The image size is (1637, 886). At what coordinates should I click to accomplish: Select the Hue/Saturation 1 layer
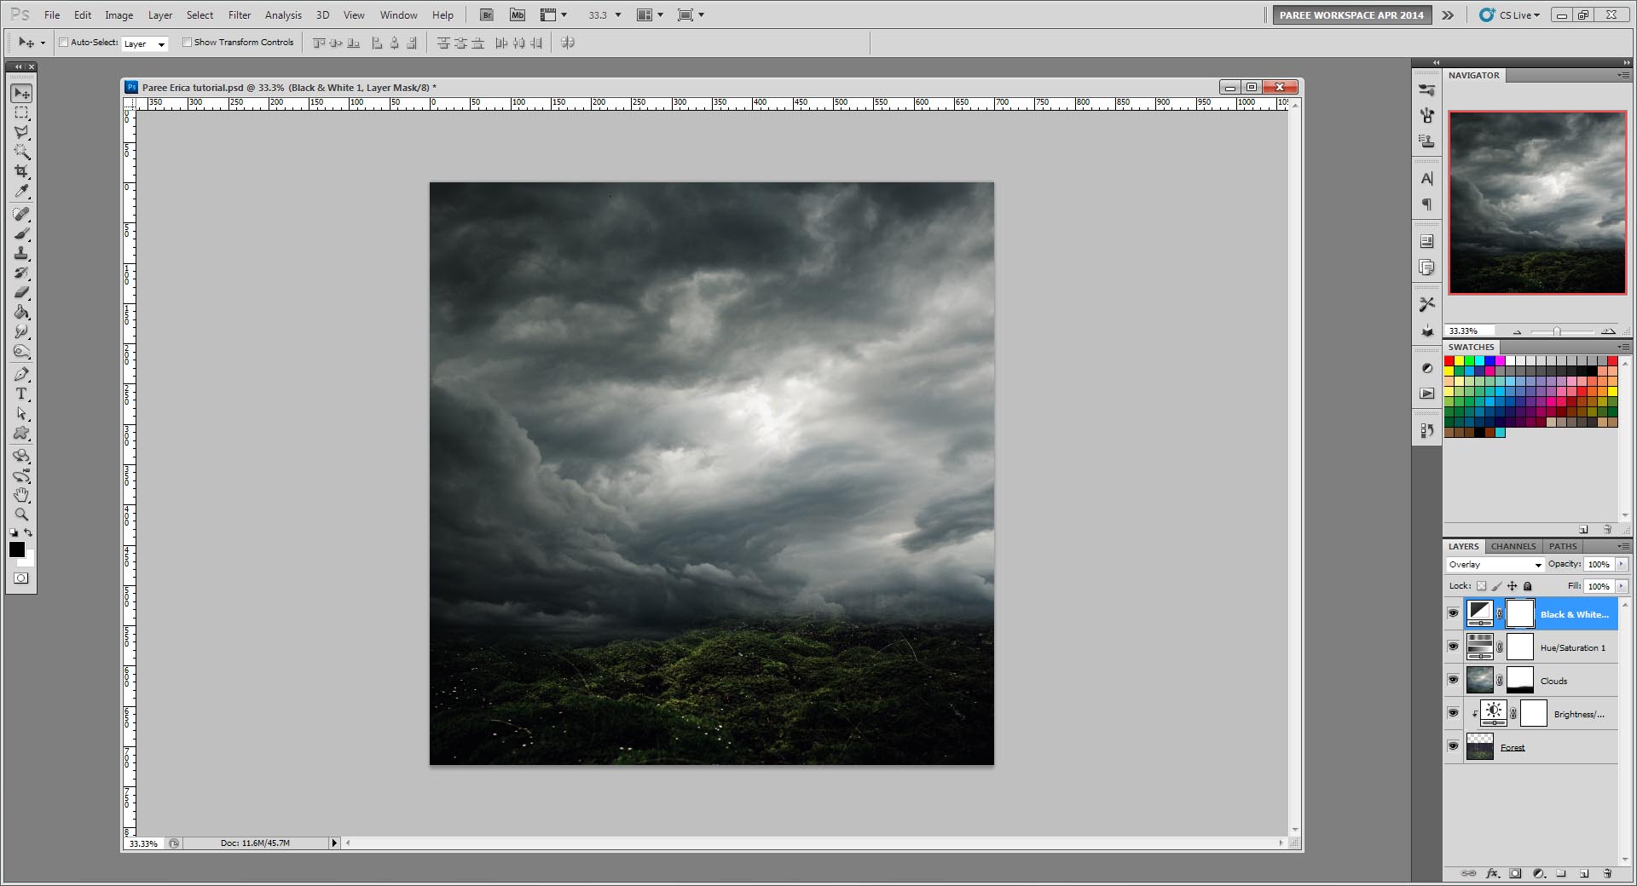coord(1572,647)
